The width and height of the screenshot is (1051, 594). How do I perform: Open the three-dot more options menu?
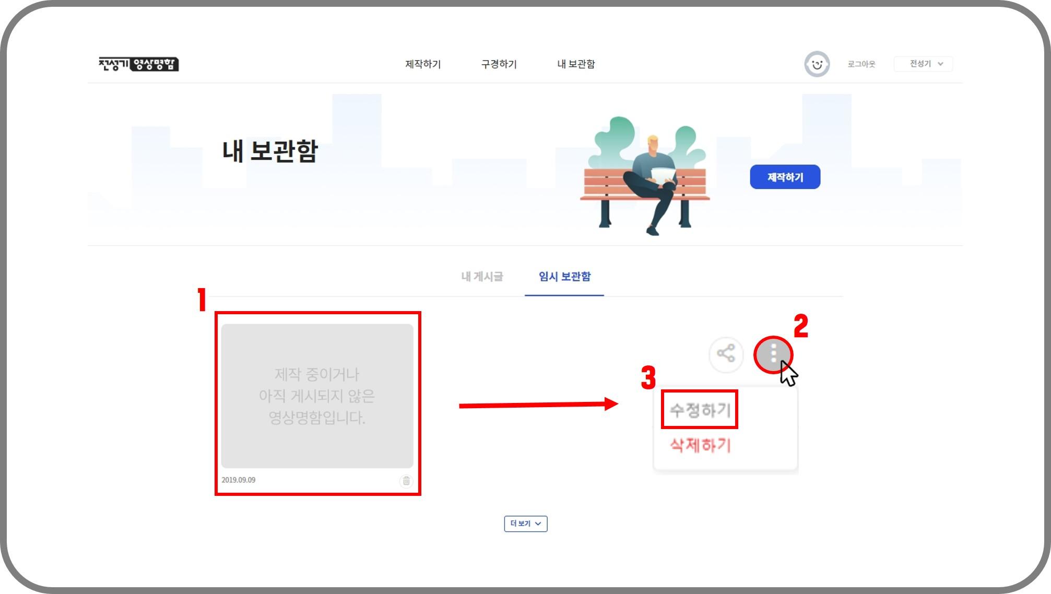[773, 354]
